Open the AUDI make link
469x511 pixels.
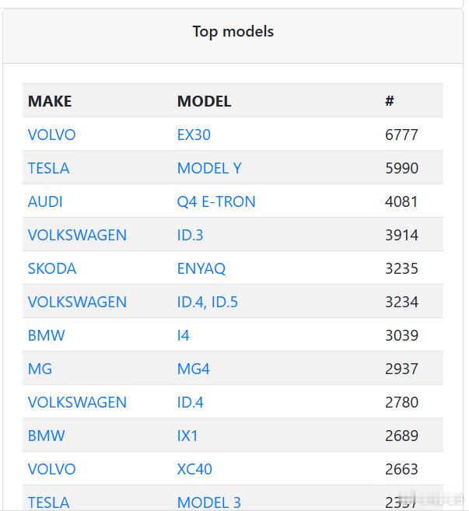[x=45, y=201]
